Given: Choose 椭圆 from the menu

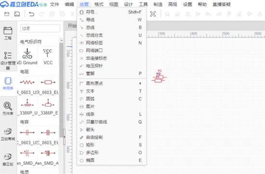Looking at the screenshot, I should pyautogui.click(x=112, y=161).
